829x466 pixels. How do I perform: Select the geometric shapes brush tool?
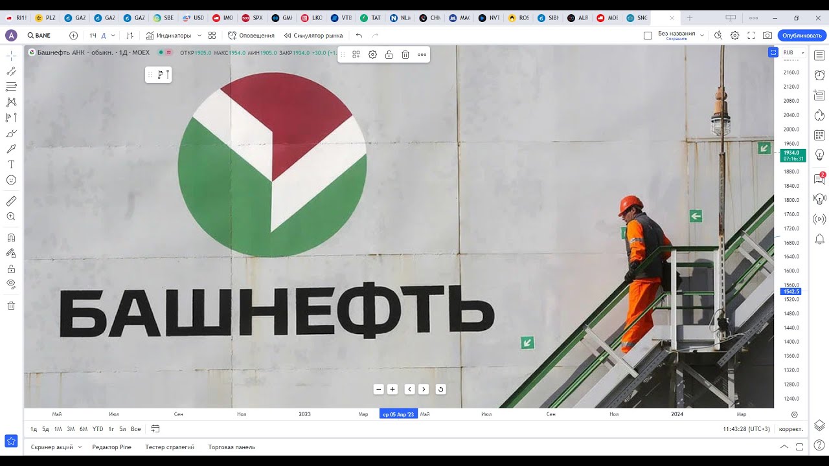pos(11,133)
